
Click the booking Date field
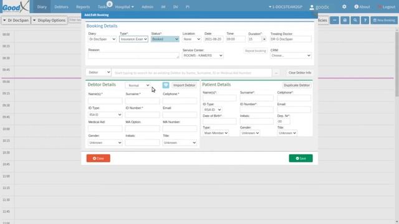[x=213, y=39]
